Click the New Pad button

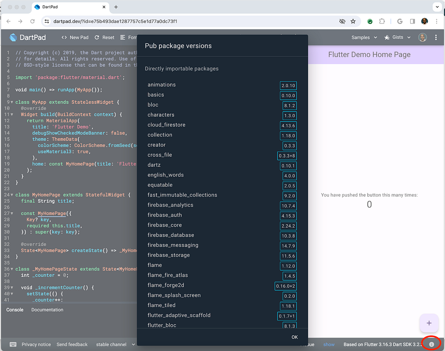(75, 37)
